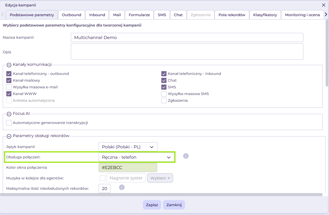Uncheck the SMS channel checkbox
This screenshot has height=215, width=329.
coord(164,87)
